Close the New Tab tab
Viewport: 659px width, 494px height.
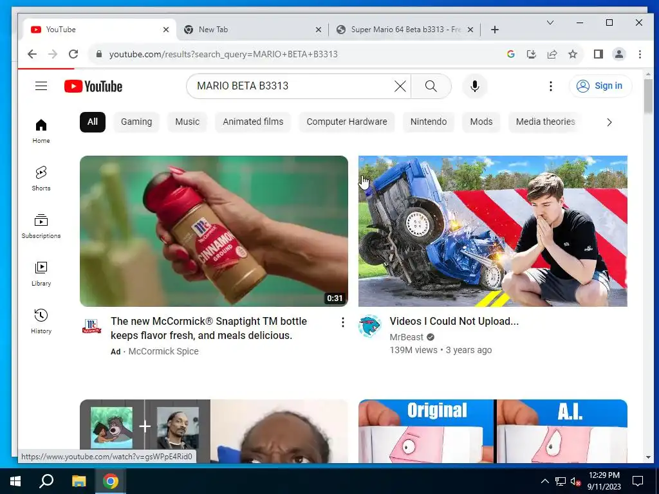[x=319, y=30]
